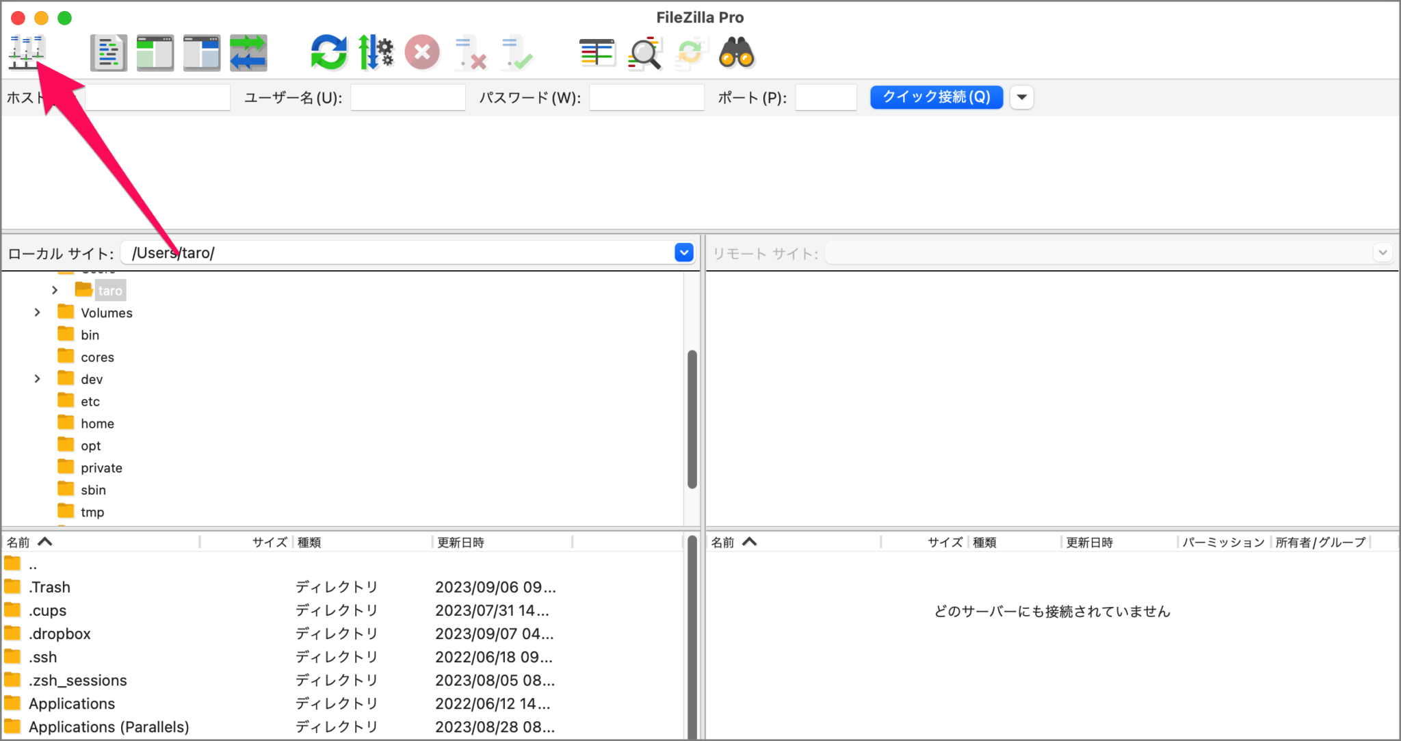Expand the Volumes folder
Screen dimensions: 1401x741
pyautogui.click(x=37, y=312)
